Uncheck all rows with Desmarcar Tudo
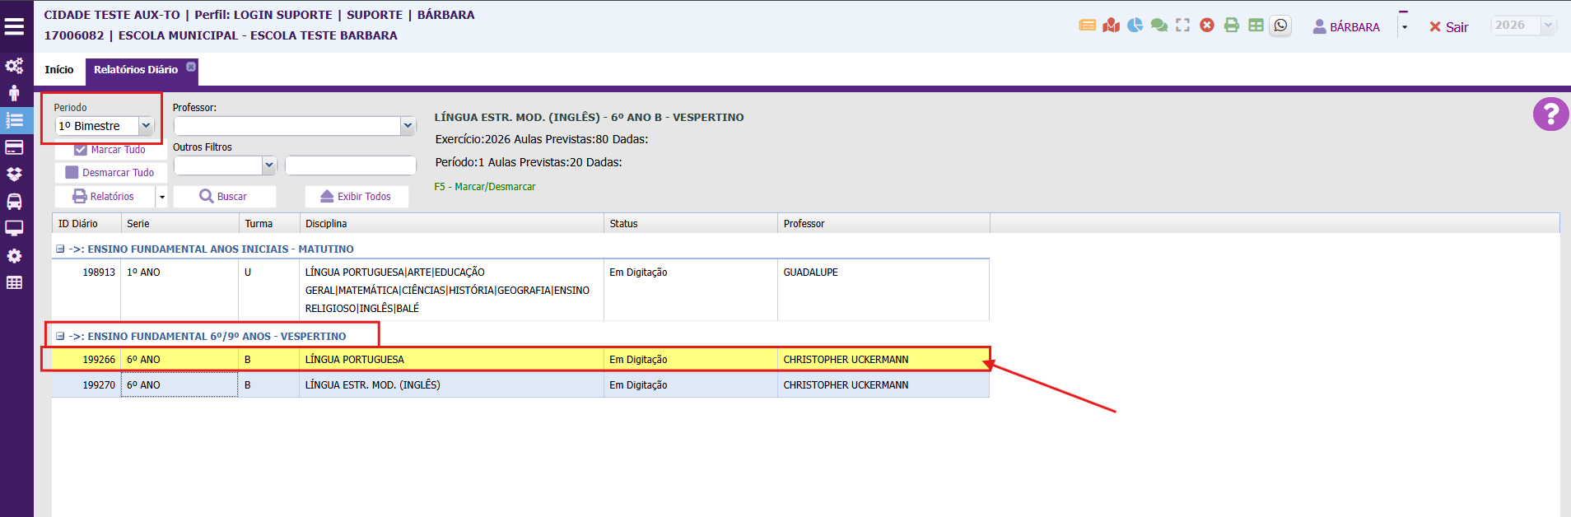The image size is (1571, 517). pyautogui.click(x=110, y=173)
